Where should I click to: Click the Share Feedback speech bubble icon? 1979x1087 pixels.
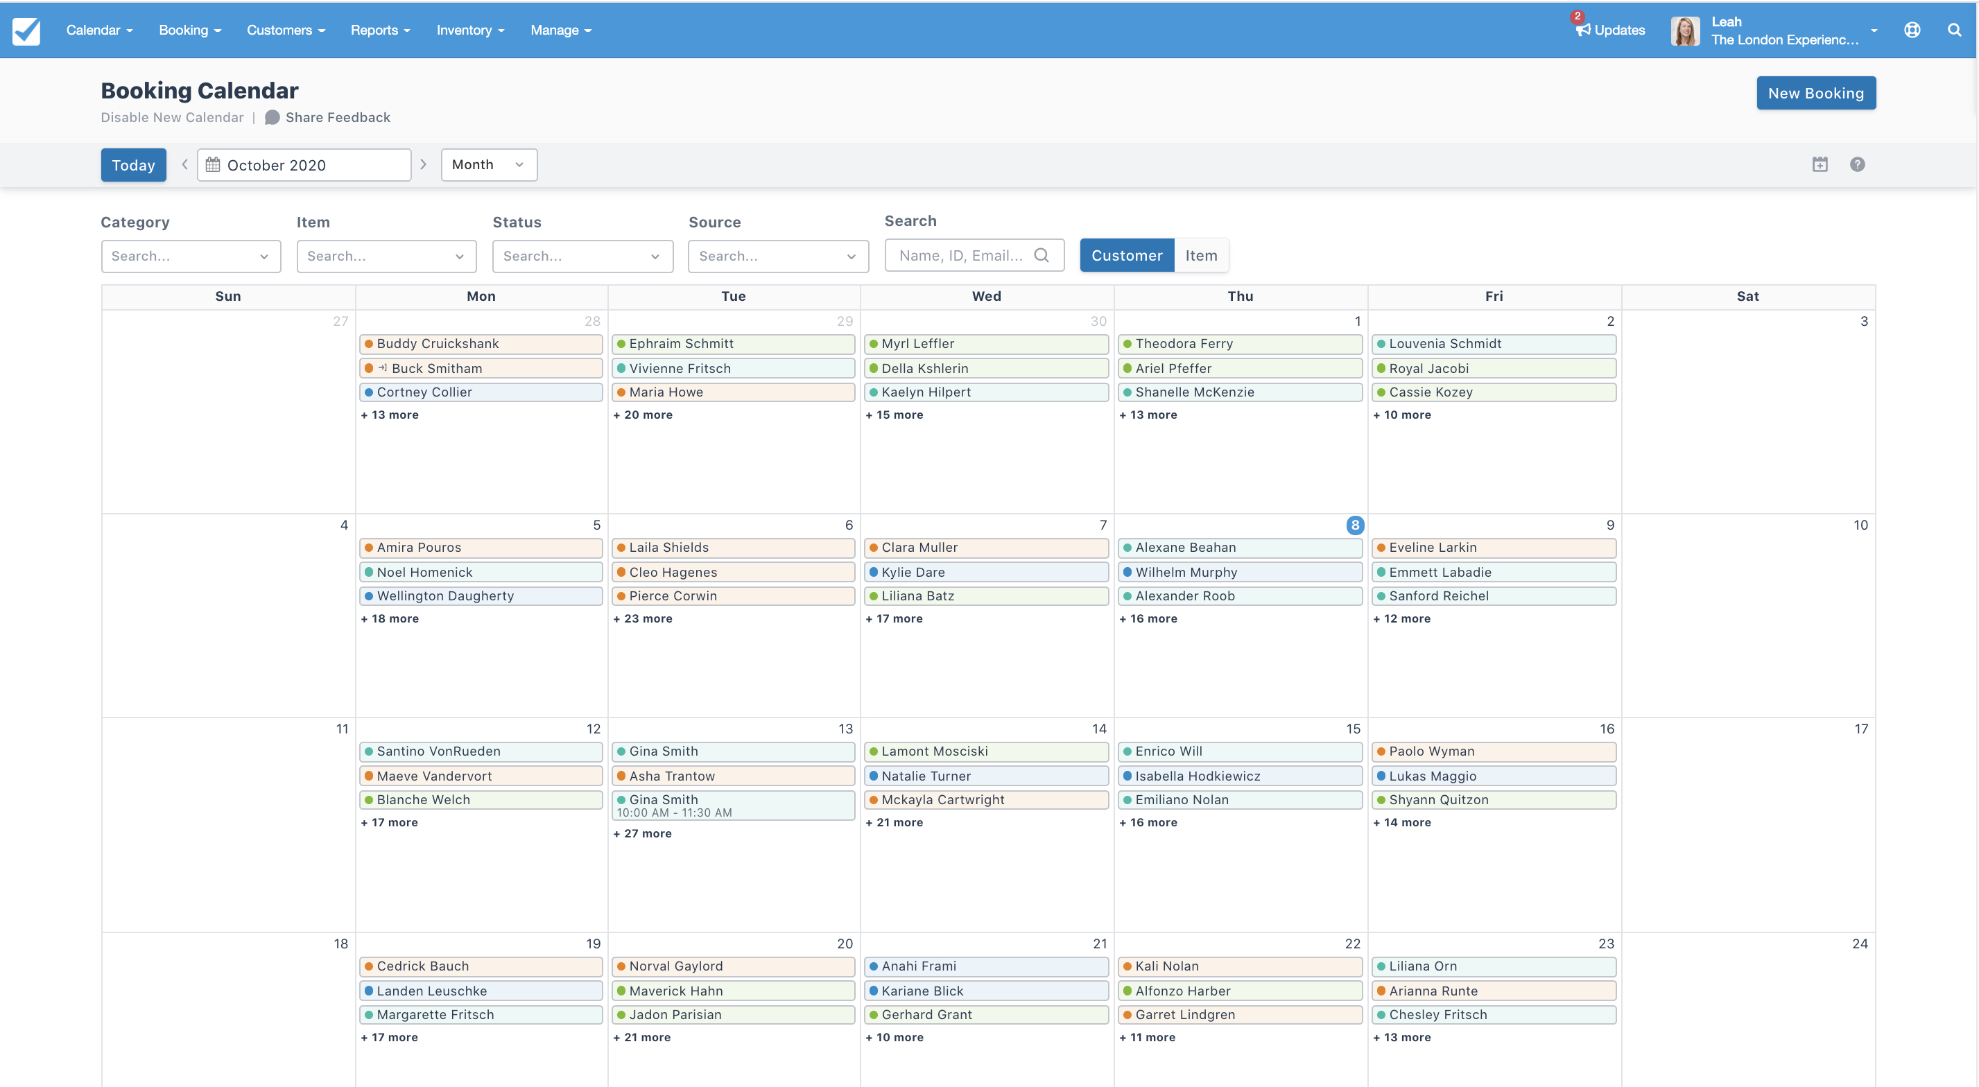[x=272, y=118]
